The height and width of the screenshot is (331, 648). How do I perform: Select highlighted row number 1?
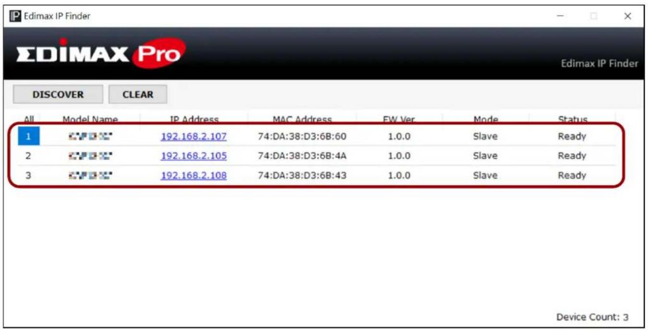pyautogui.click(x=28, y=137)
